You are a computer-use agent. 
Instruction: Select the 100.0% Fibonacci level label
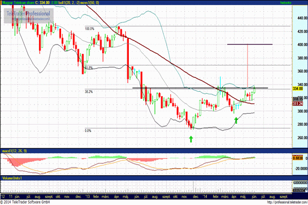click(x=89, y=29)
